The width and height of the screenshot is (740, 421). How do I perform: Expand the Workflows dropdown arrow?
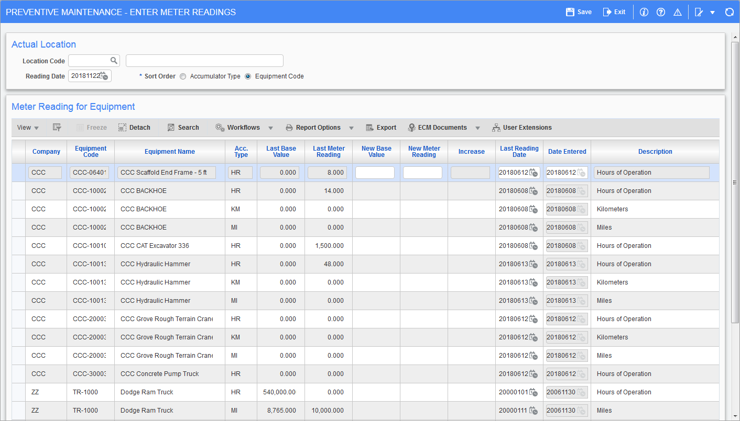click(x=271, y=128)
